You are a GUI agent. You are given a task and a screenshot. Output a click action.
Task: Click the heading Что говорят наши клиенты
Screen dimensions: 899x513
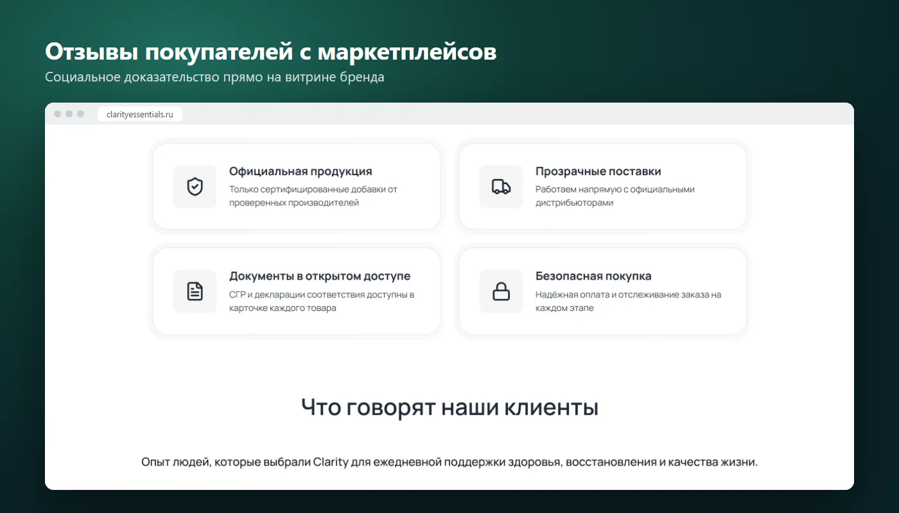coord(449,407)
